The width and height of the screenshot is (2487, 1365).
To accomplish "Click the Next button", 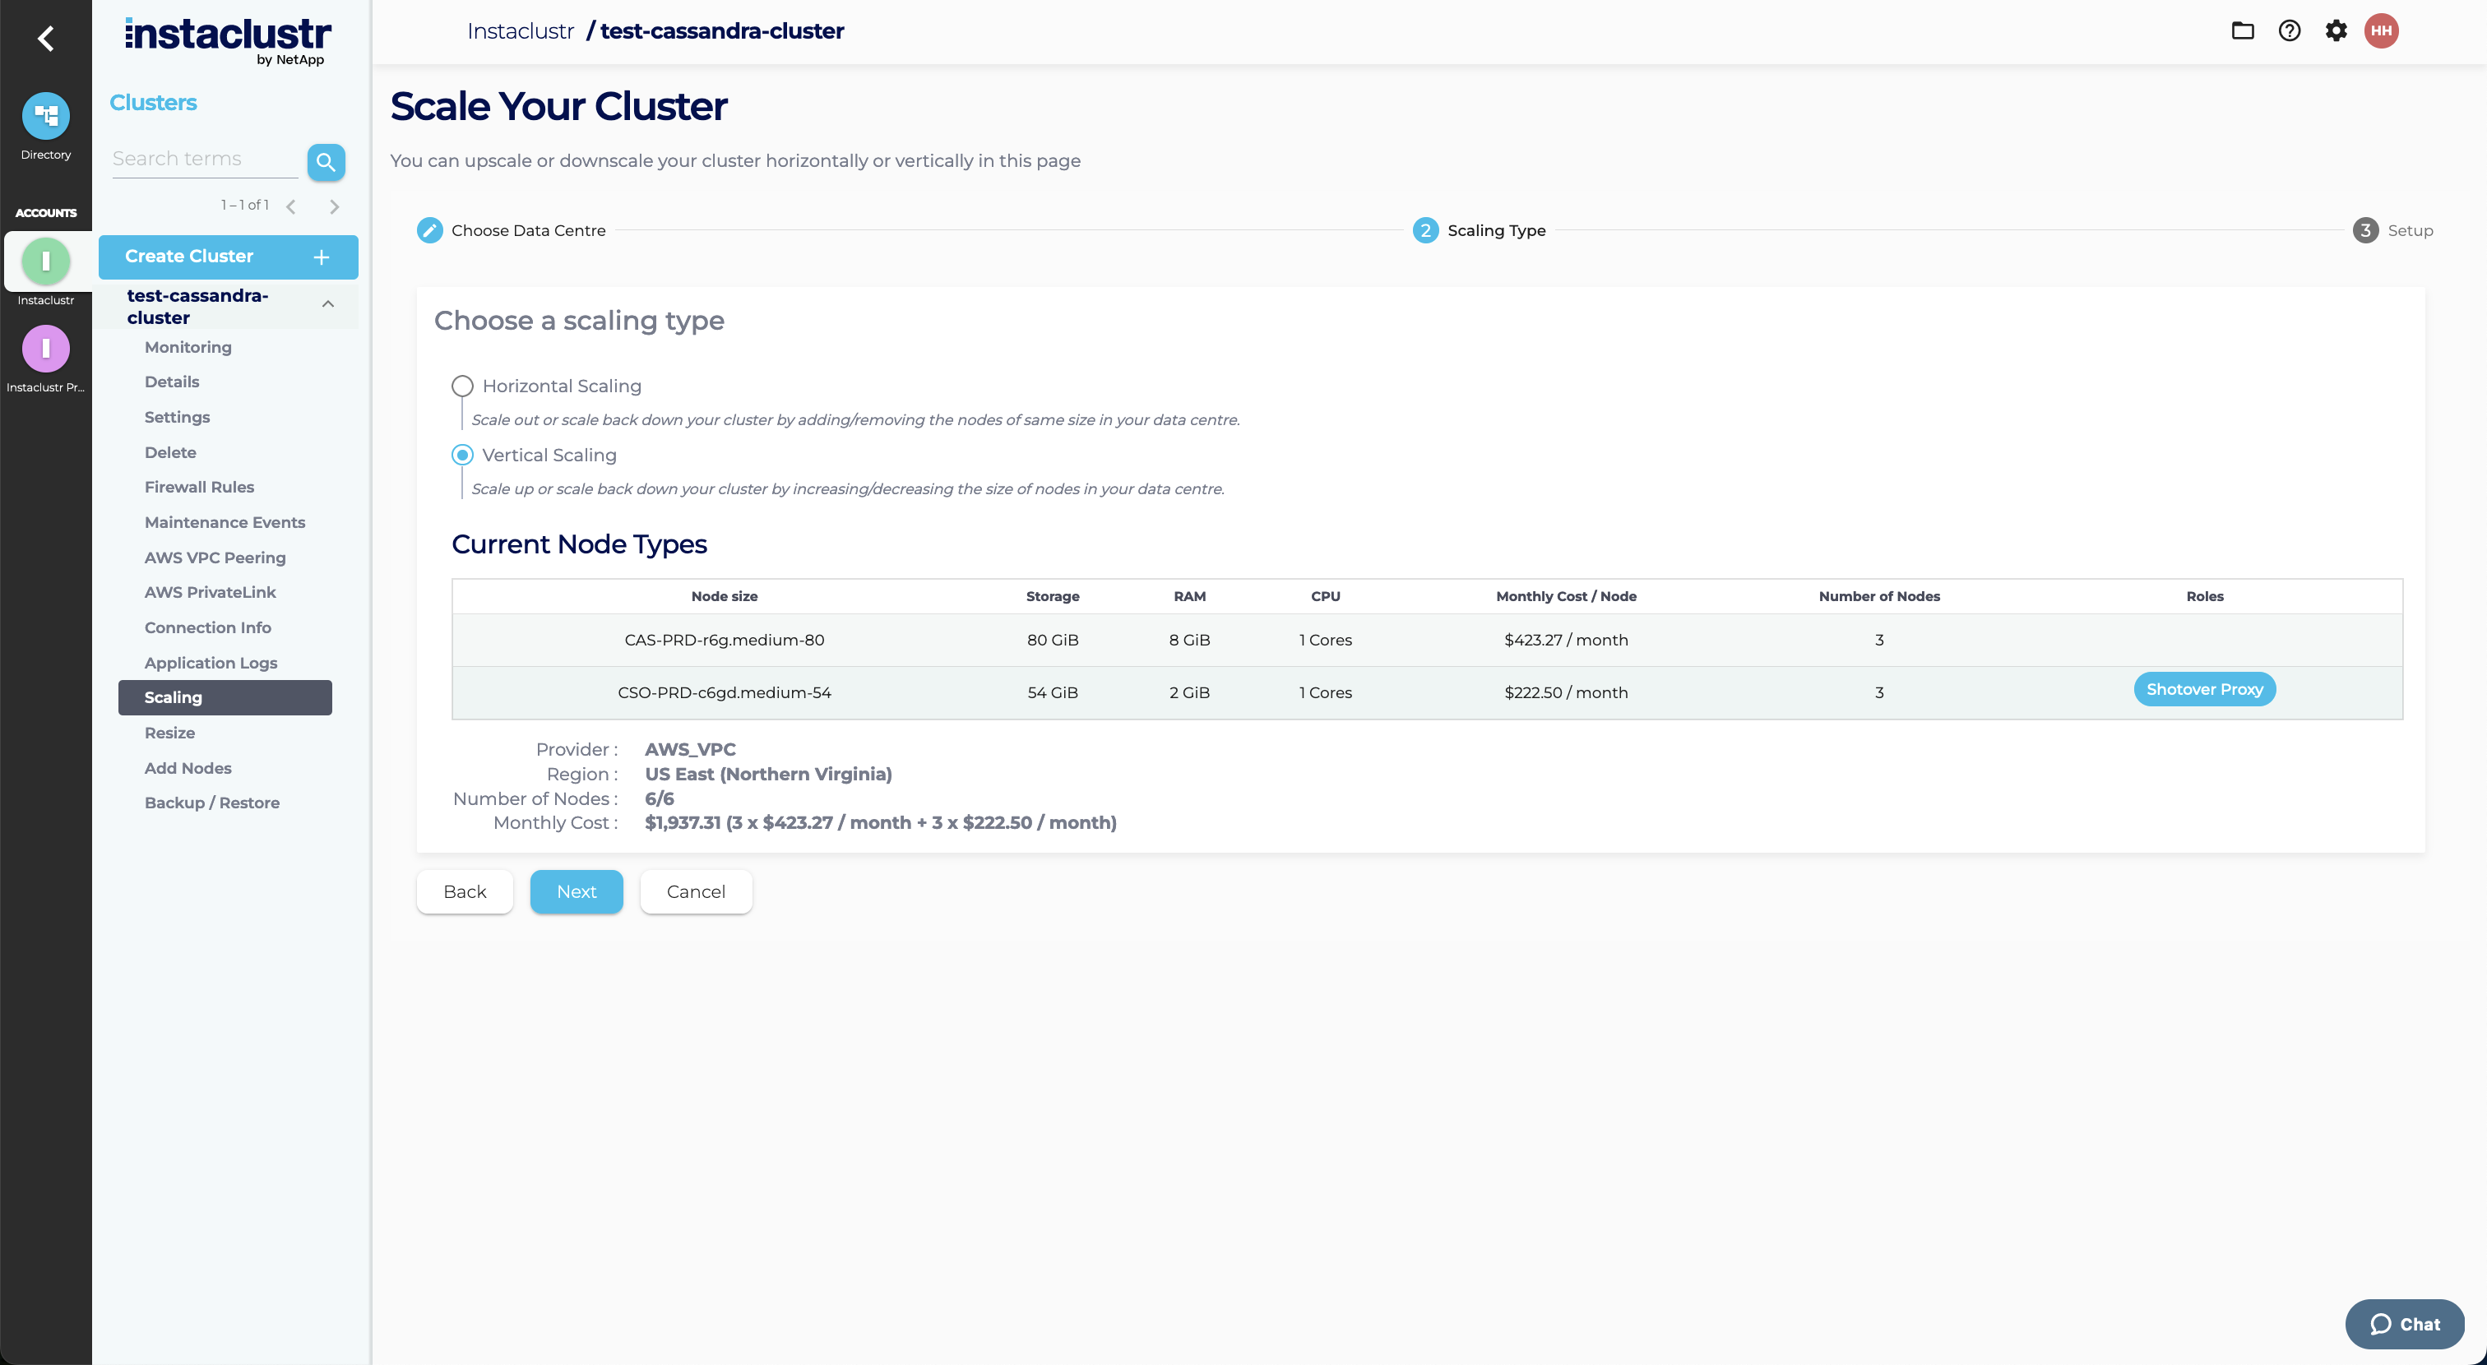I will tap(576, 892).
